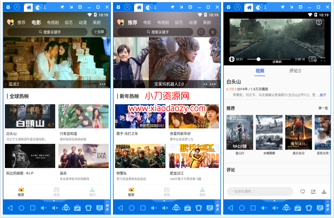
Task: Click the shake device icon in left window toolbar
Action: (x=88, y=208)
